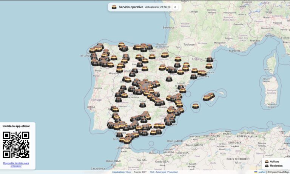This screenshot has width=290, height=174.
Task: Open the FAQ page from footer
Action: click(152, 172)
